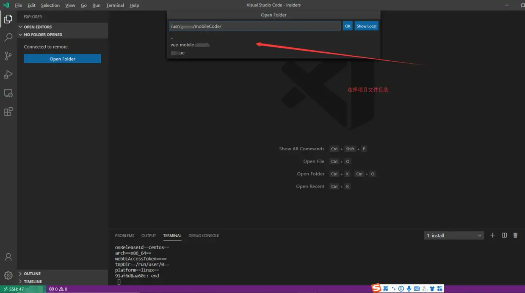Viewport: 525px width, 293px height.
Task: Click terminal line 'osReleaseId==centos=='
Action: click(x=142, y=247)
